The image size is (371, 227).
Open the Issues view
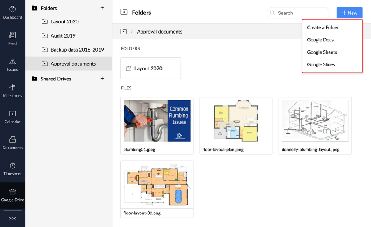pos(12,65)
